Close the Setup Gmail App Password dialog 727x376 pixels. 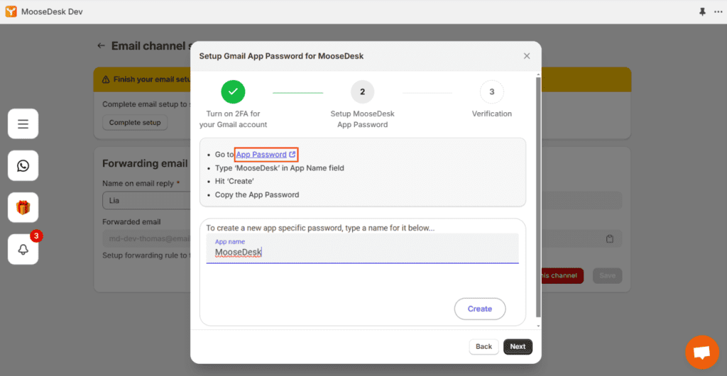[x=527, y=56]
